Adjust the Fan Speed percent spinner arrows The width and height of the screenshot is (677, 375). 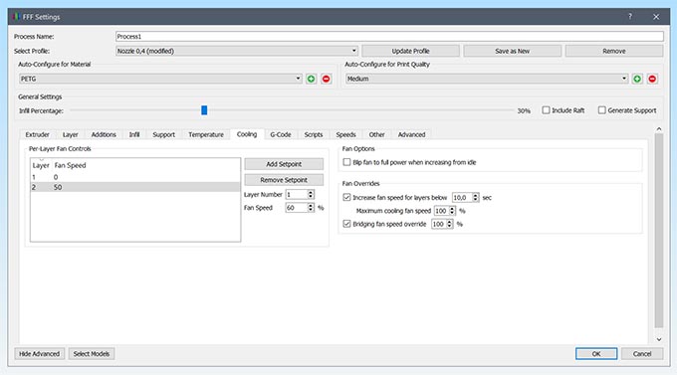(x=311, y=208)
